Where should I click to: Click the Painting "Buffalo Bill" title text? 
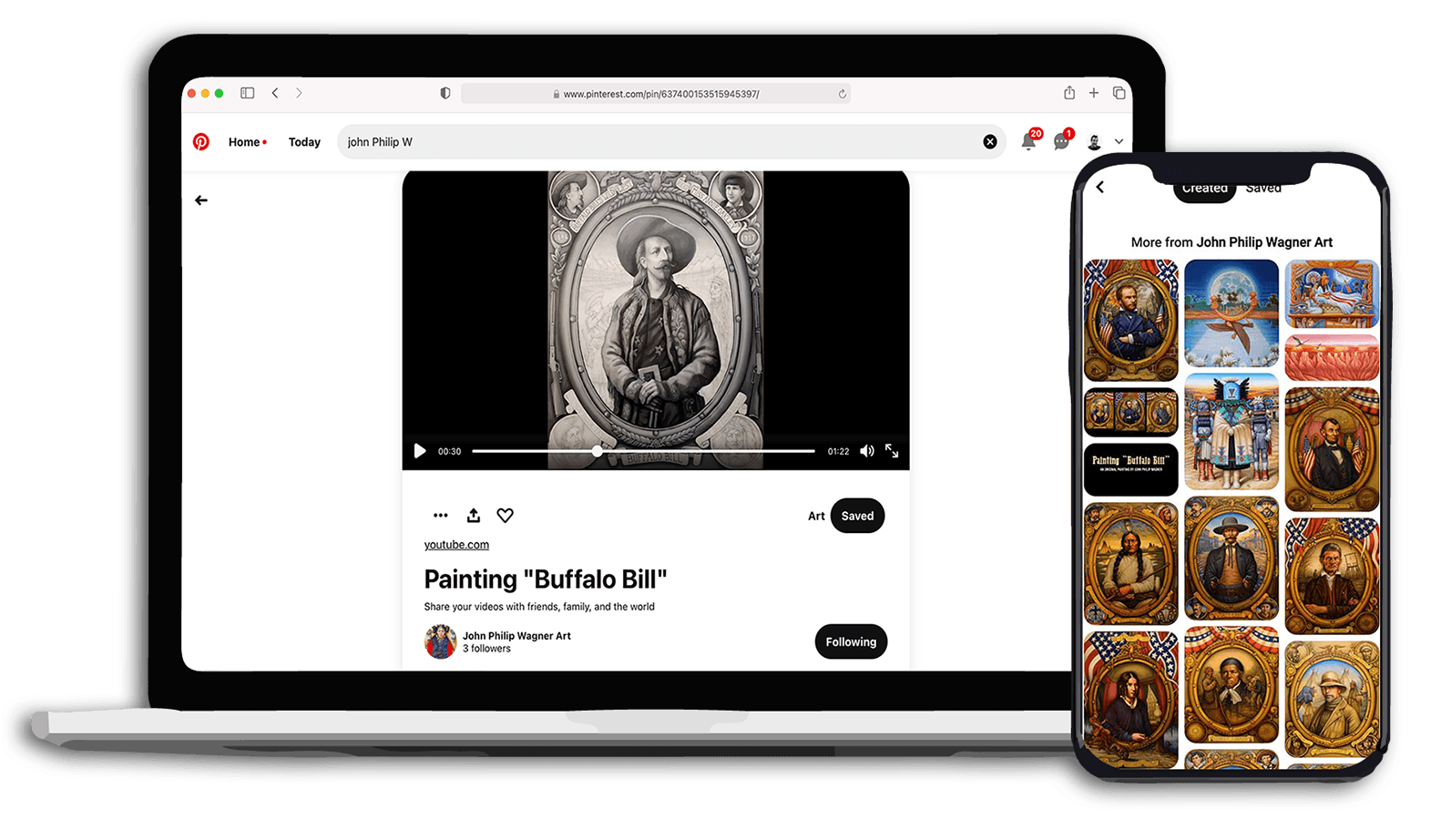tap(546, 579)
